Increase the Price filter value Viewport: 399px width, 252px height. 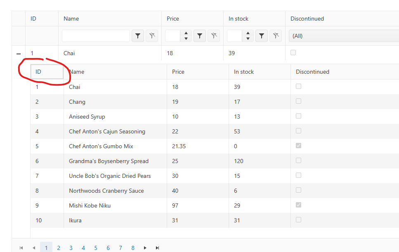pyautogui.click(x=186, y=33)
